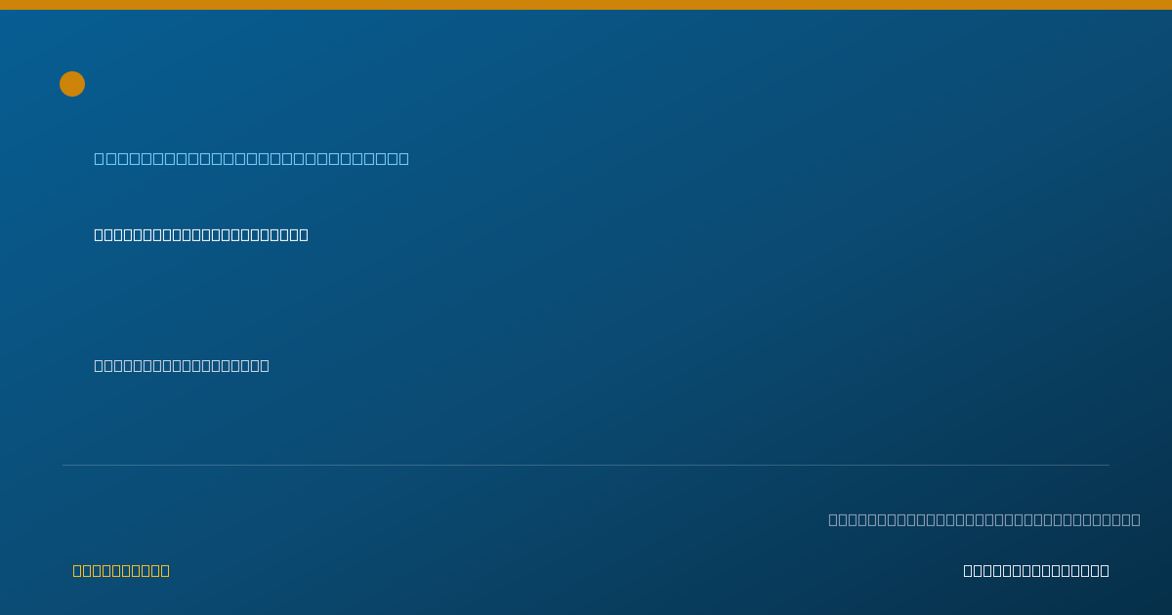Select the long grey caption above the footer
Screen dimensions: 1172x615
(984, 519)
